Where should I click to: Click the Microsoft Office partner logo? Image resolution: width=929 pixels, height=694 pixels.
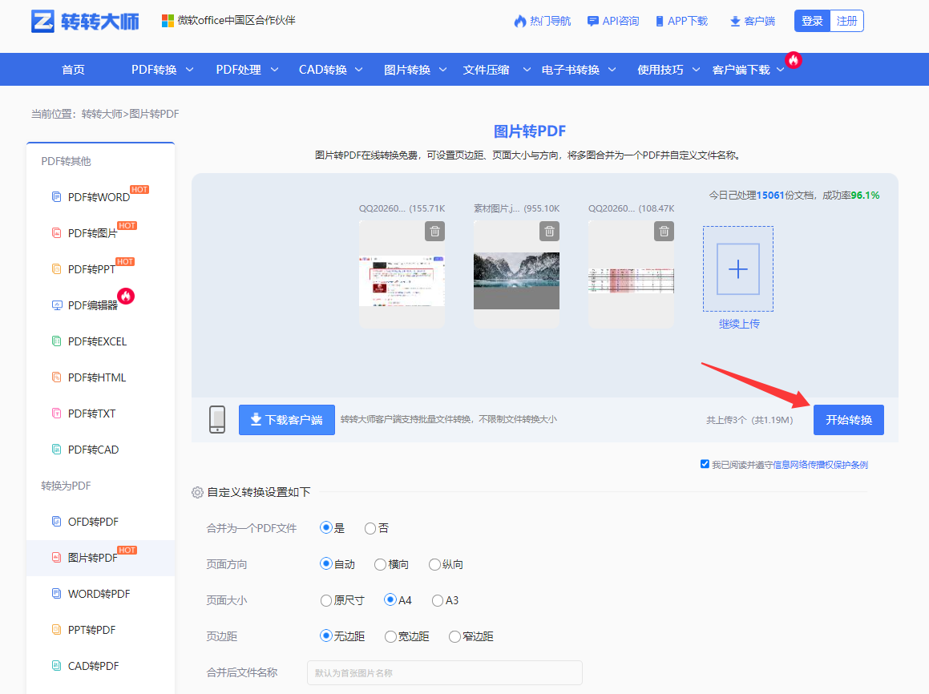pyautogui.click(x=168, y=21)
